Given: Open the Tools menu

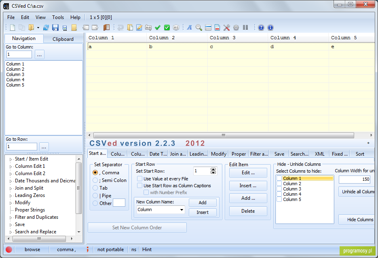Looking at the screenshot, I should coord(58,17).
